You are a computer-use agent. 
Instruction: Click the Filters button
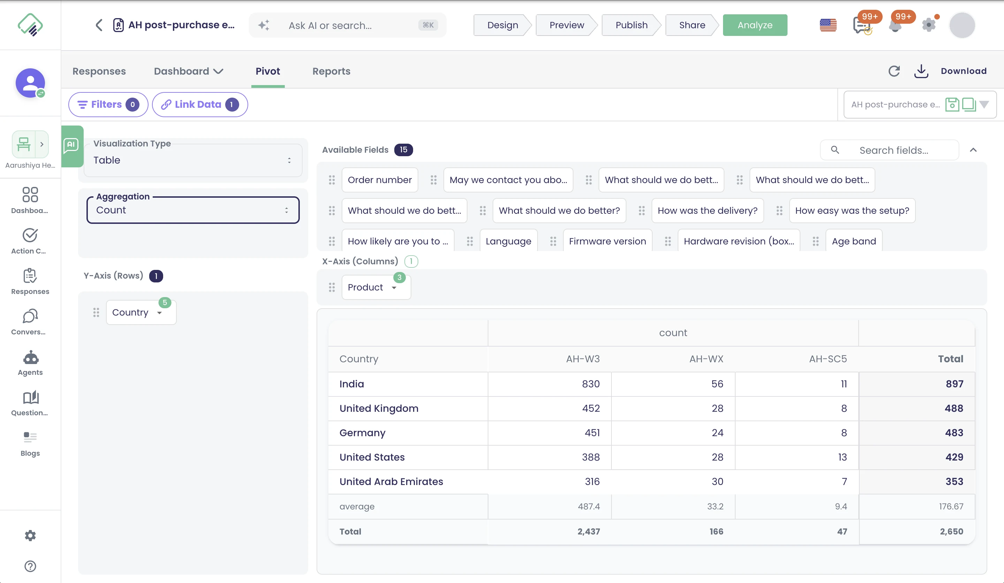tap(108, 104)
